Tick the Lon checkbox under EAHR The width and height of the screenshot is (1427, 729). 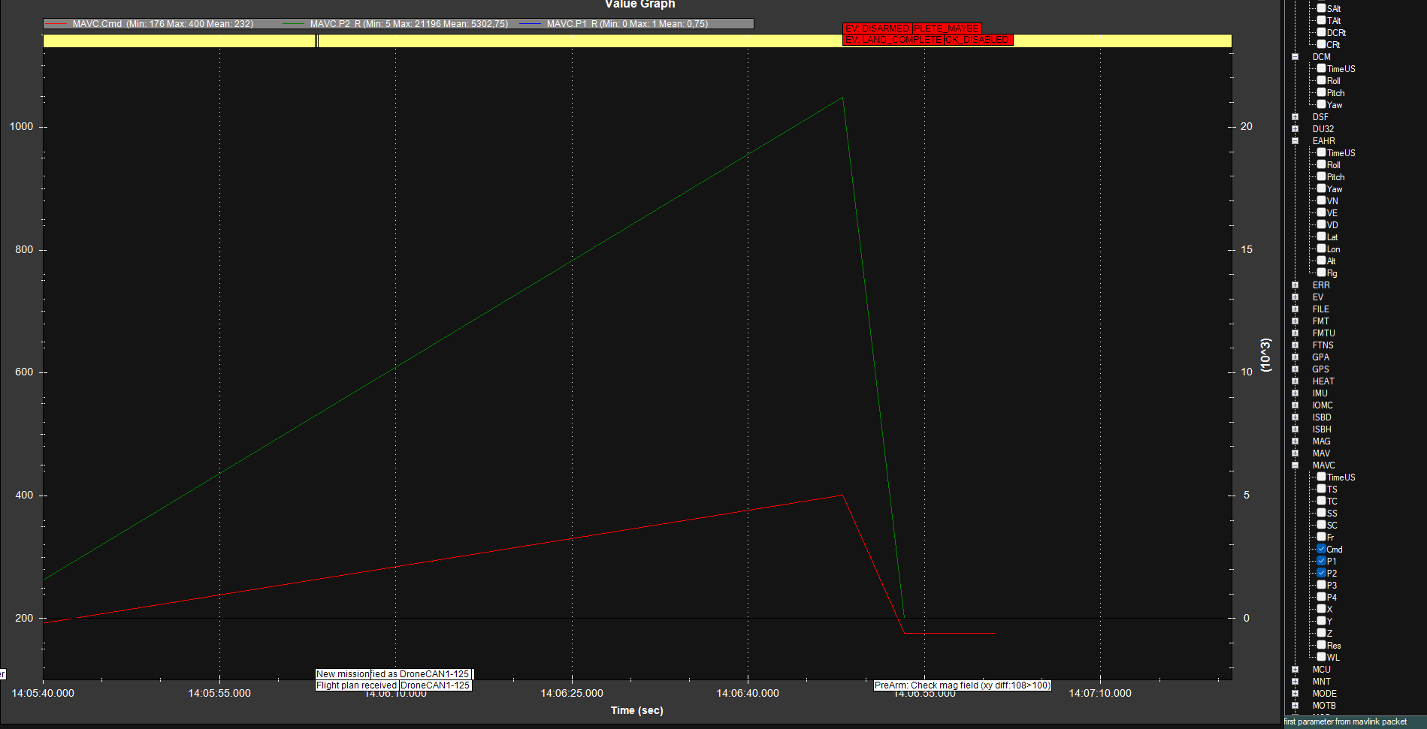[1321, 249]
